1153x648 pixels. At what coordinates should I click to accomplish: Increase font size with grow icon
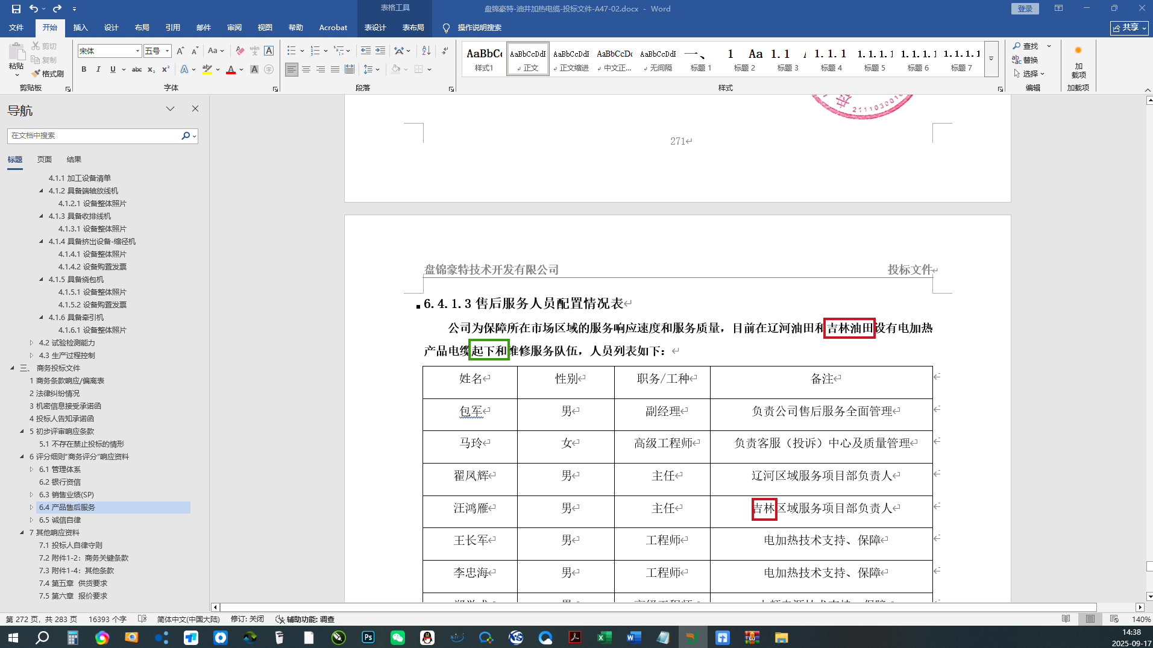(180, 51)
